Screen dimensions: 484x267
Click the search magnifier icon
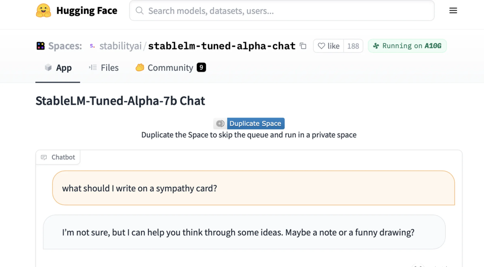(x=139, y=11)
